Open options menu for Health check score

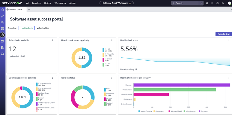[x=228, y=40]
